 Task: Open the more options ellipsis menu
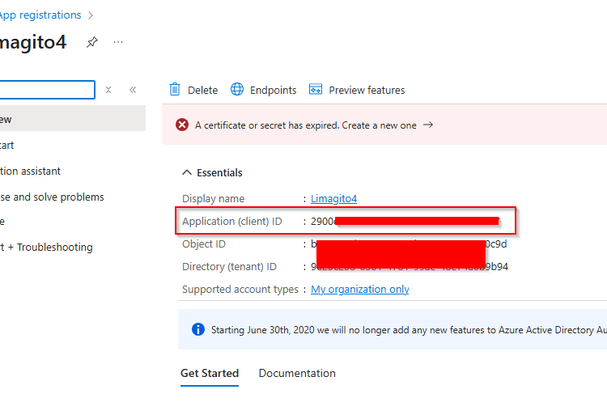click(118, 42)
